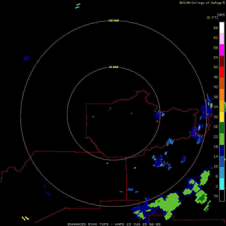Click the legend value 22
This screenshot has height=226, width=226.
216,137
